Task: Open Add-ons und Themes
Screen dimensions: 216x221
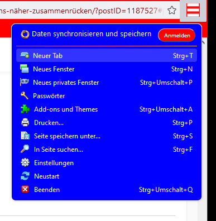Action: point(107,109)
